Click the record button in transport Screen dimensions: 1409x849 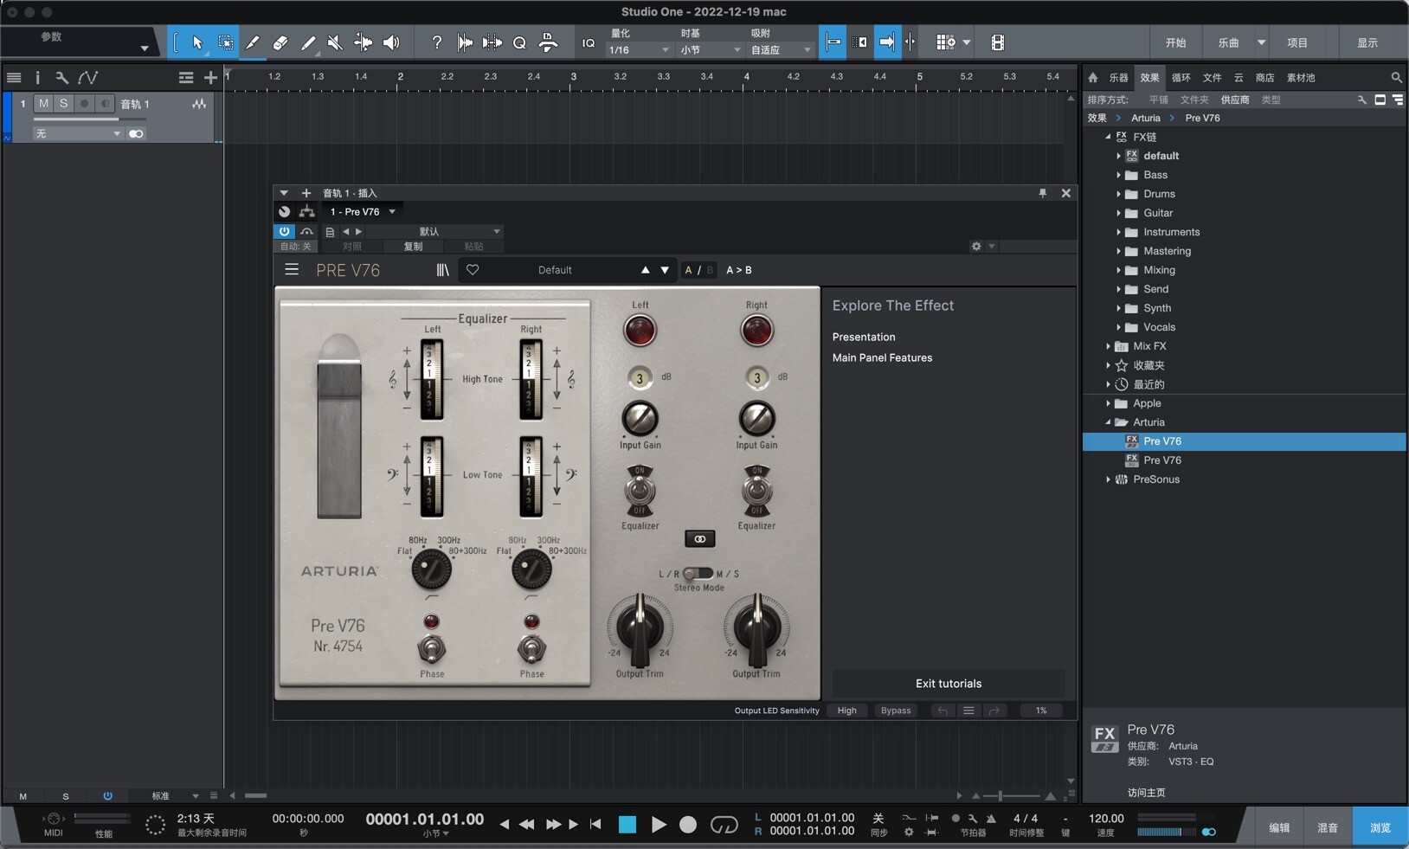[x=688, y=825]
